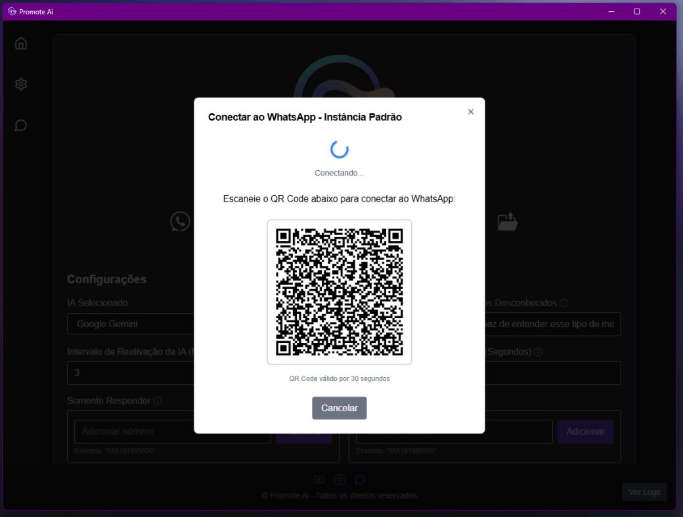The image size is (683, 517).
Task: Open conversations via the sidebar chat bubble
Action: pos(20,125)
